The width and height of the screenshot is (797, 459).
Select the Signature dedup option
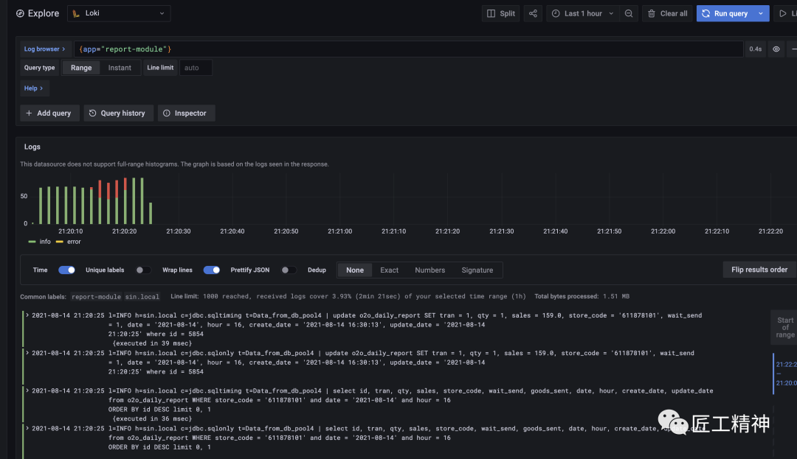pos(477,270)
